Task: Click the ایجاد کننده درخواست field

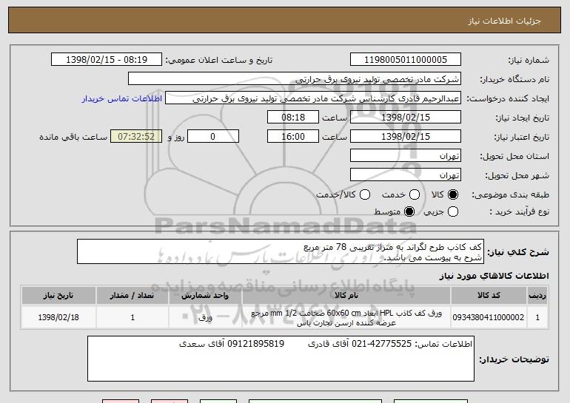Action: point(313,98)
